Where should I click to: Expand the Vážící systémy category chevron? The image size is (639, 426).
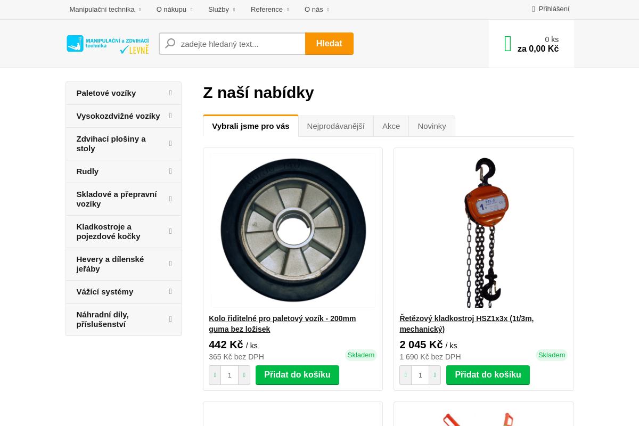coord(170,291)
